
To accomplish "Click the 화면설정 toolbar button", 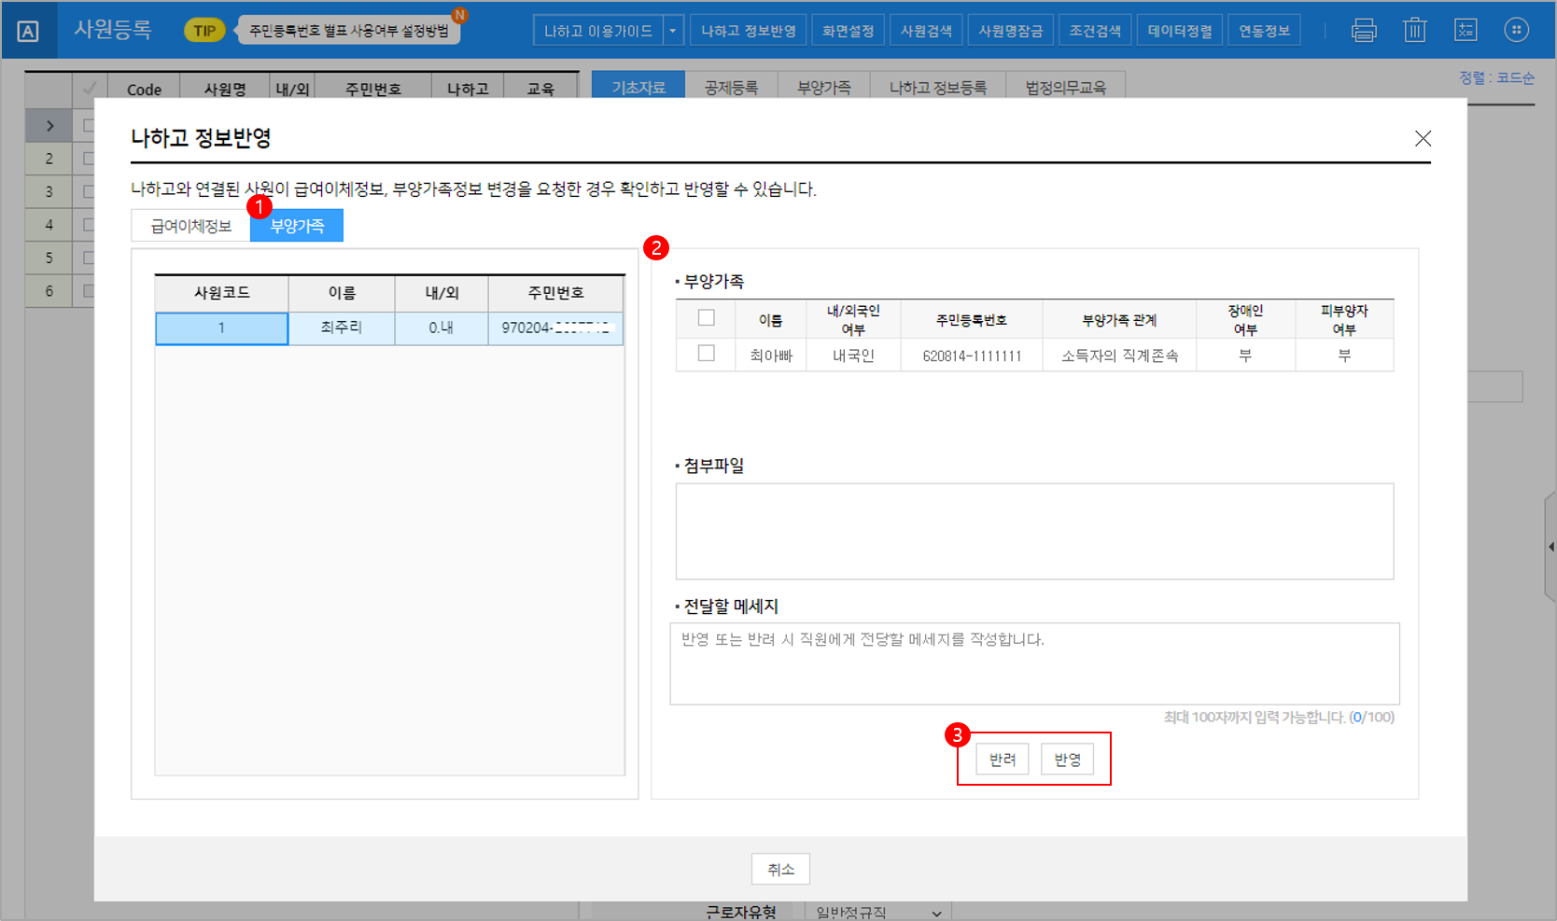I will (x=848, y=31).
